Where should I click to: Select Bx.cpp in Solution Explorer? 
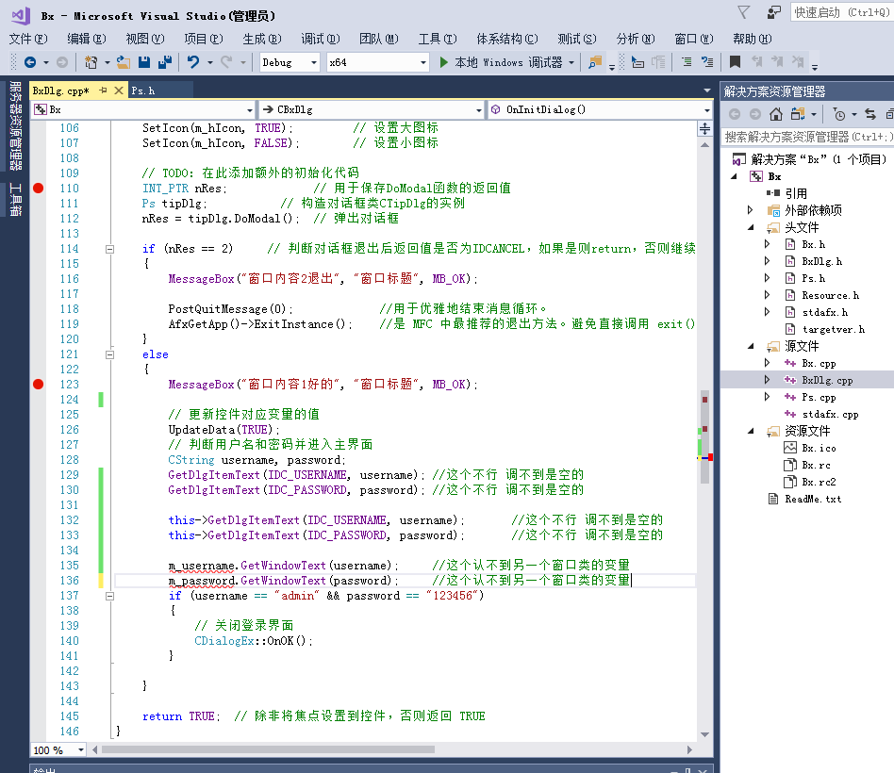[819, 363]
